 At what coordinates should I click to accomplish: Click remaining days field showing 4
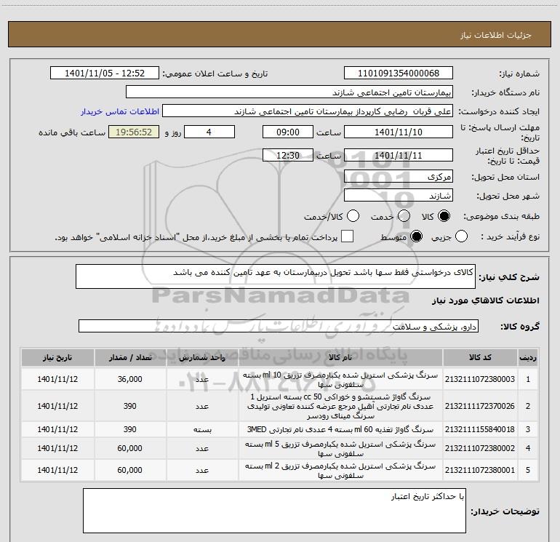pyautogui.click(x=209, y=132)
